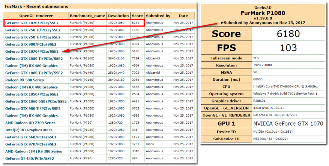Open GeForce GTX 1080 Ti link with P2160 benchmark

coord(34,59)
